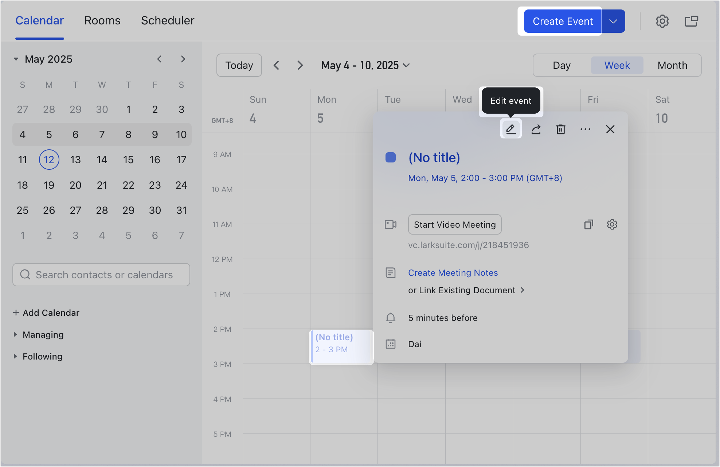Click the Edit event pencil icon
This screenshot has width=720, height=467.
[x=511, y=129]
